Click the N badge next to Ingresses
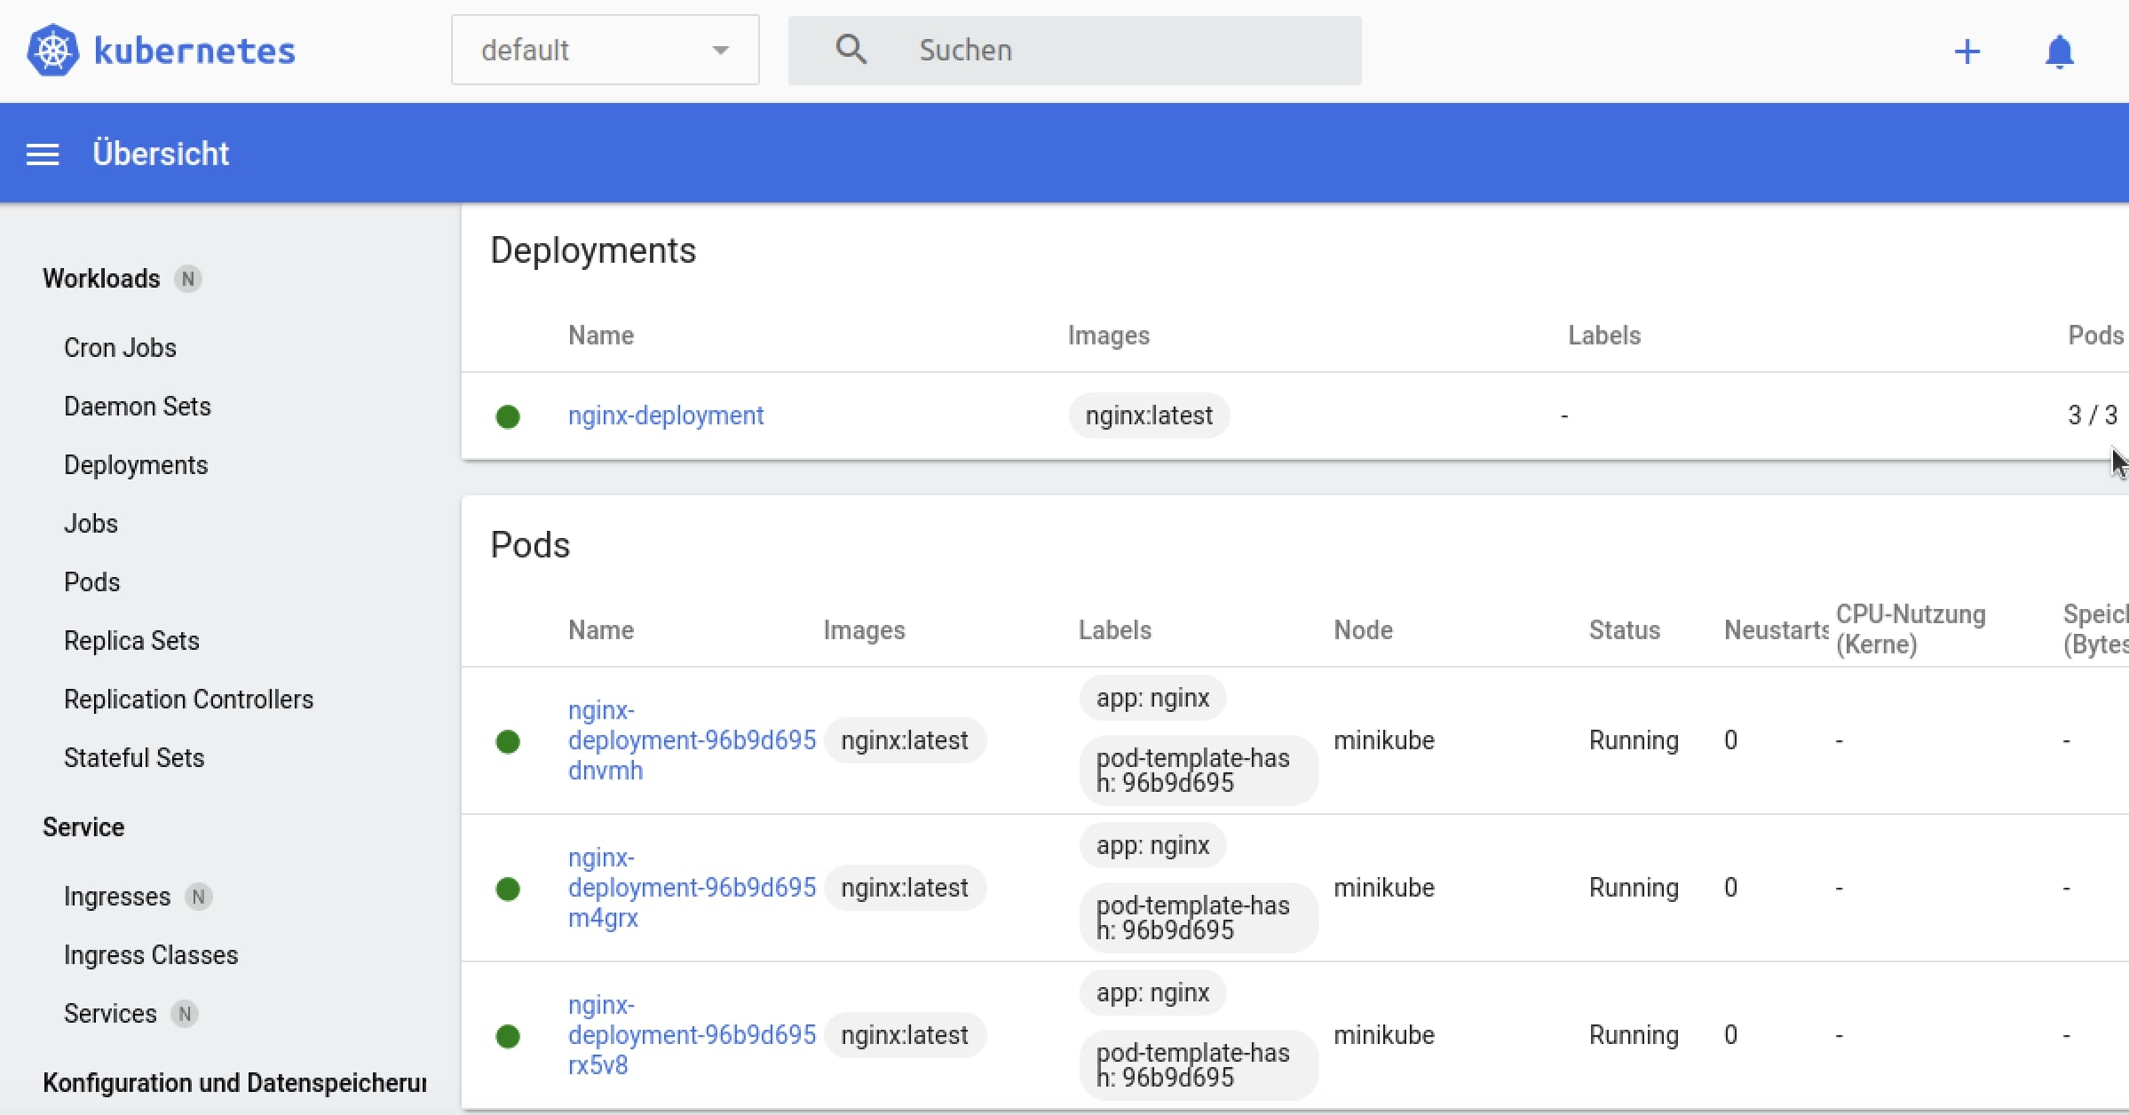The height and width of the screenshot is (1115, 2129). (x=199, y=897)
